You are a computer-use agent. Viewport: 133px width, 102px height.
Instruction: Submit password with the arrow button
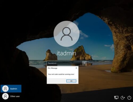coord(84,63)
